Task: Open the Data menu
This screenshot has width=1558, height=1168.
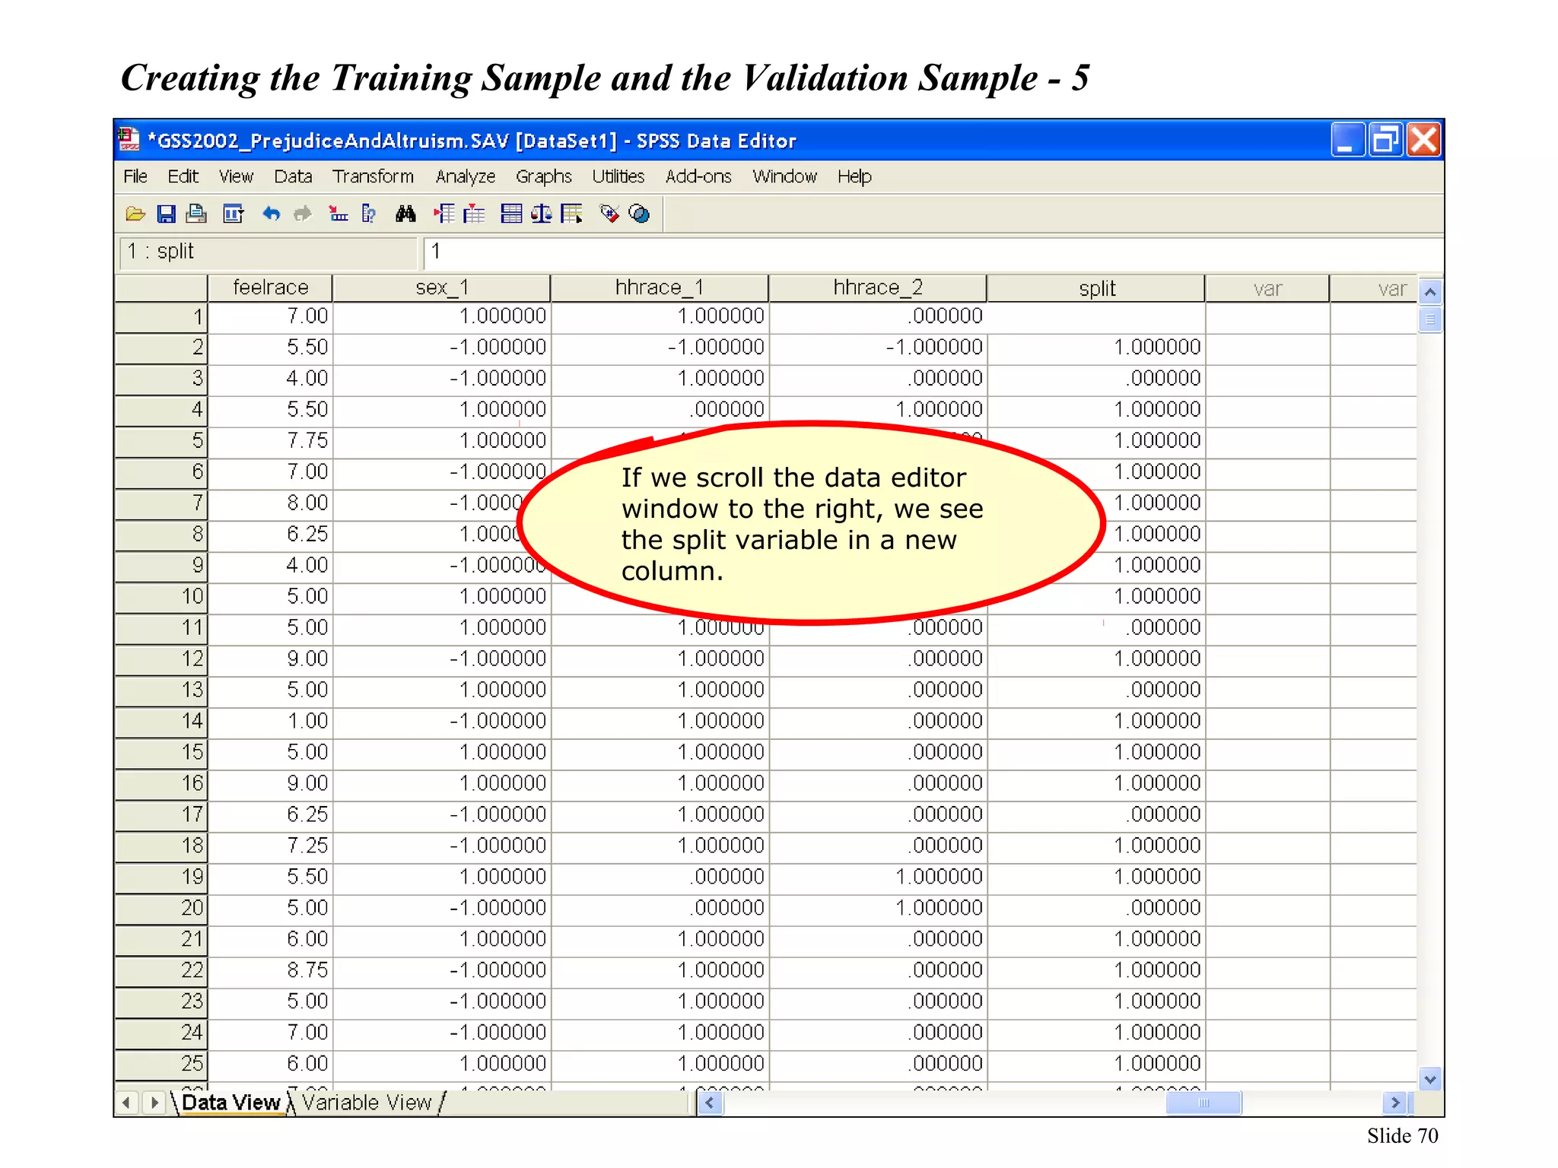Action: tap(293, 176)
